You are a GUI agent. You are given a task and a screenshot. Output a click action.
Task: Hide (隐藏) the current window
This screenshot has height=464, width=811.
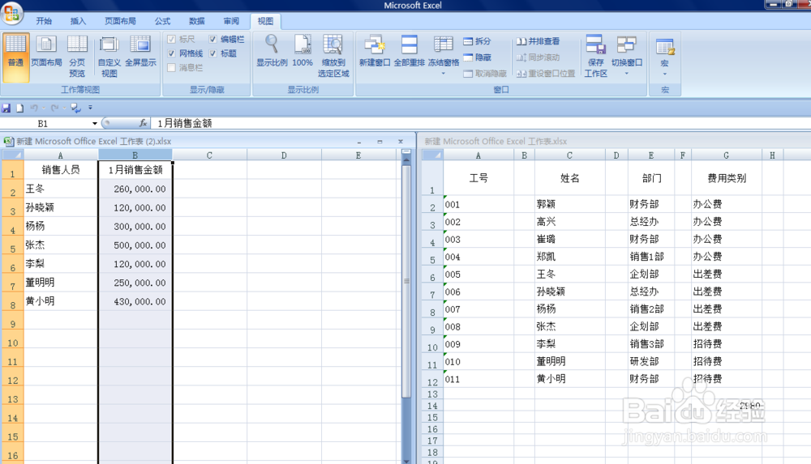tap(477, 57)
